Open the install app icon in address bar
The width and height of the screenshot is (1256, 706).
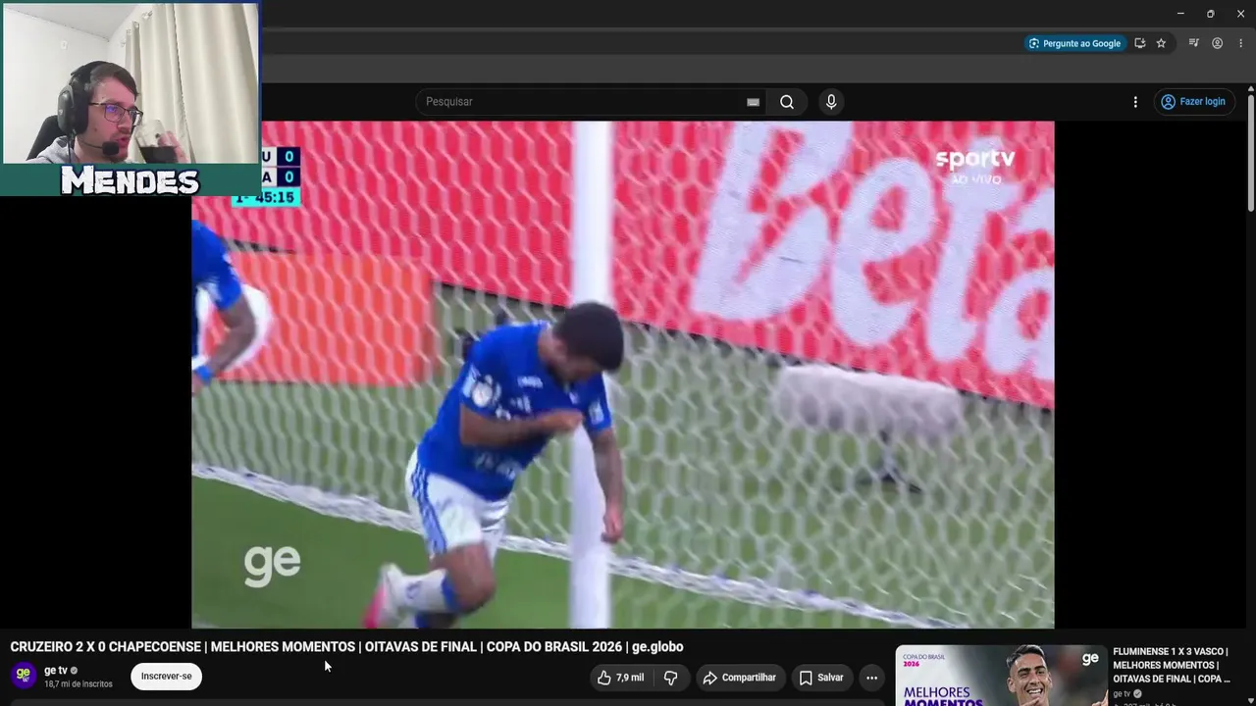1140,43
